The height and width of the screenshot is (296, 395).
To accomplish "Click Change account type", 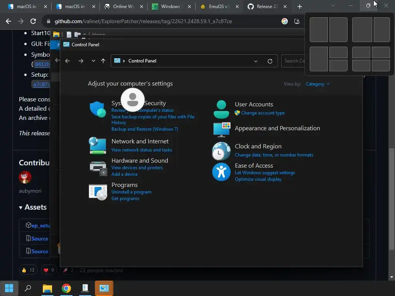I will [263, 113].
